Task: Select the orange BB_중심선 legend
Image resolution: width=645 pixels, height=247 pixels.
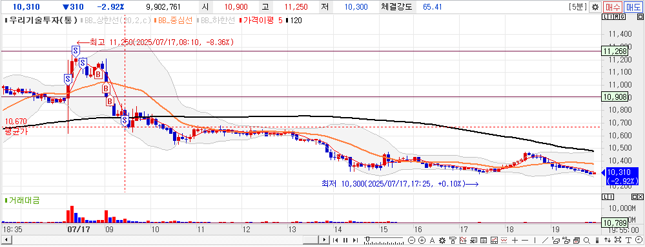Action: [x=173, y=20]
